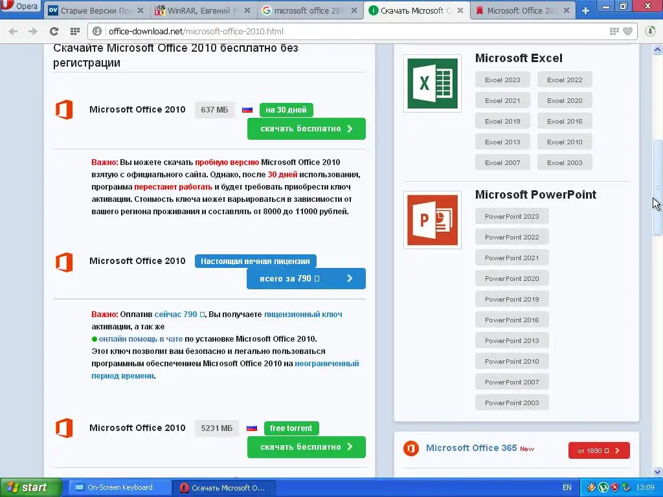Viewport: 663px width, 497px height.
Task: Open PowerPoint 2019 link
Action: (x=512, y=299)
